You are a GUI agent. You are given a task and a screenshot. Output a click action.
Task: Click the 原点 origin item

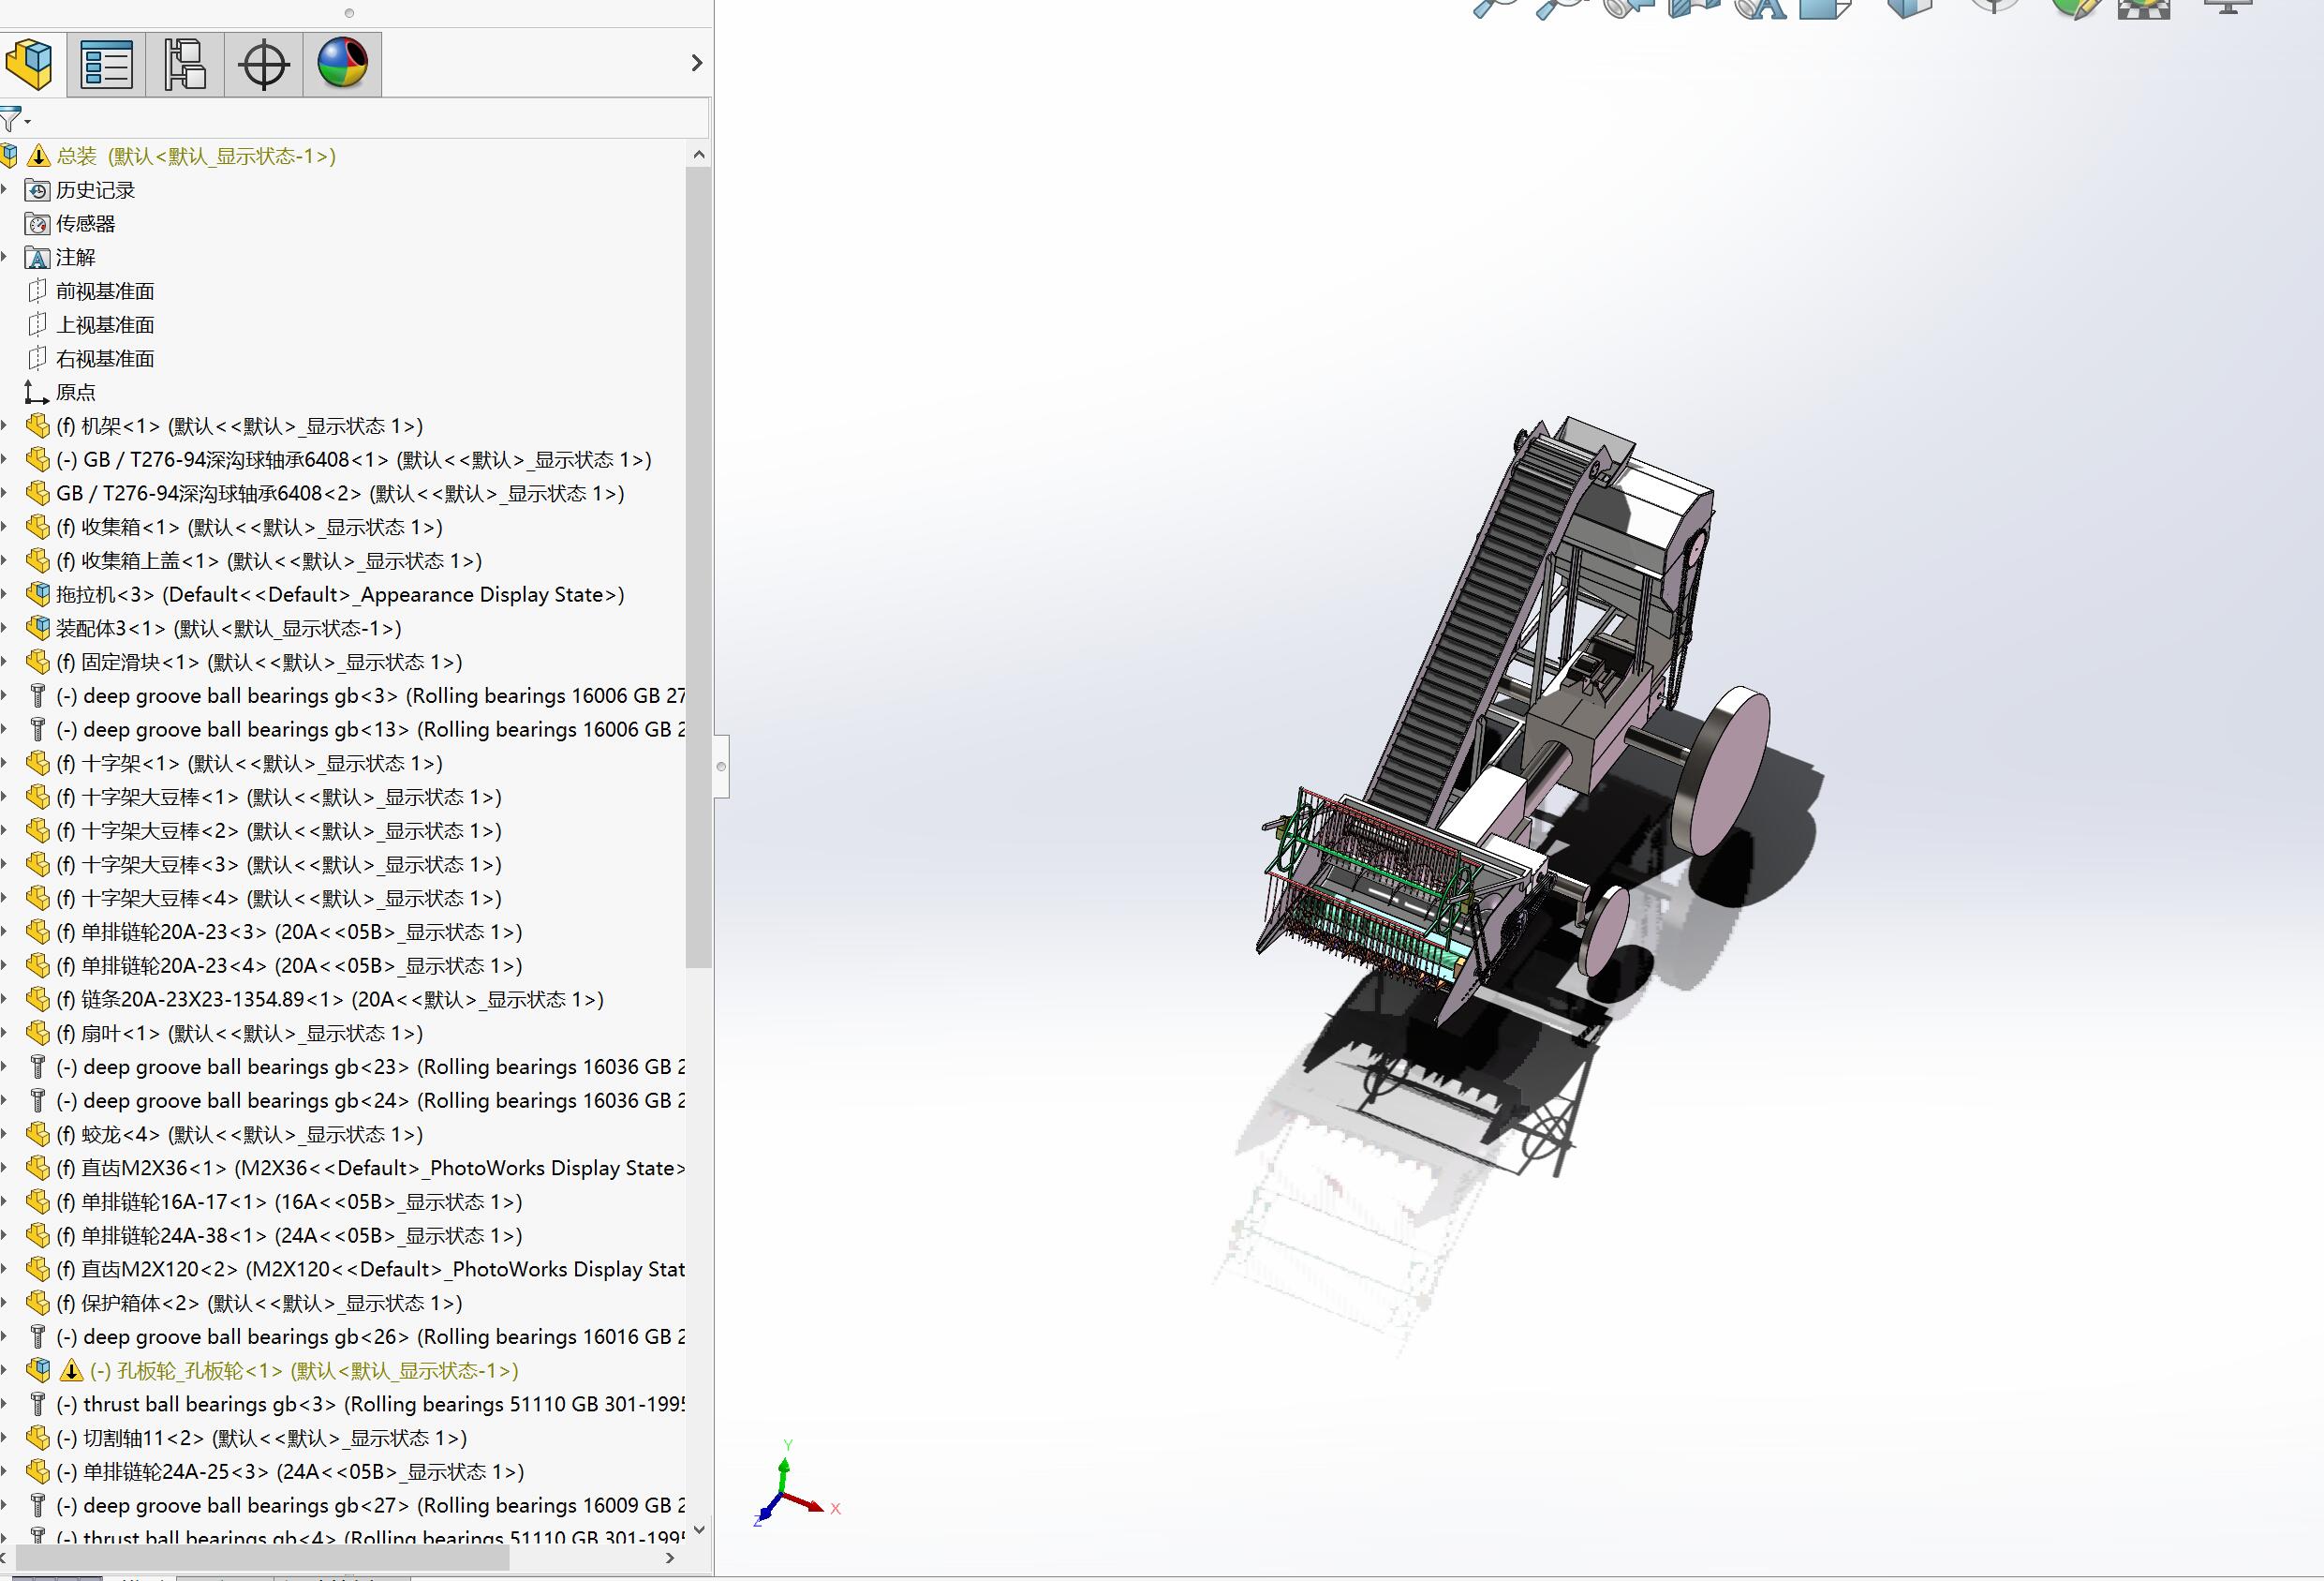click(x=76, y=393)
